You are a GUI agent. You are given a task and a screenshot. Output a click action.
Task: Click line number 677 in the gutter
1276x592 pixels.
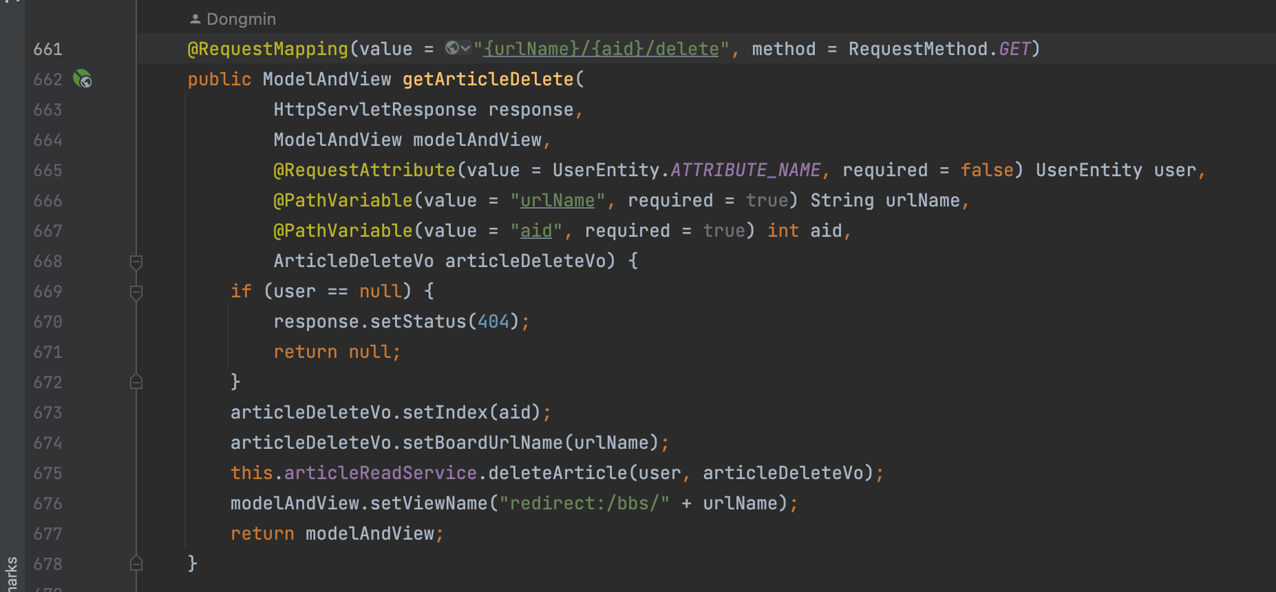[x=47, y=533]
